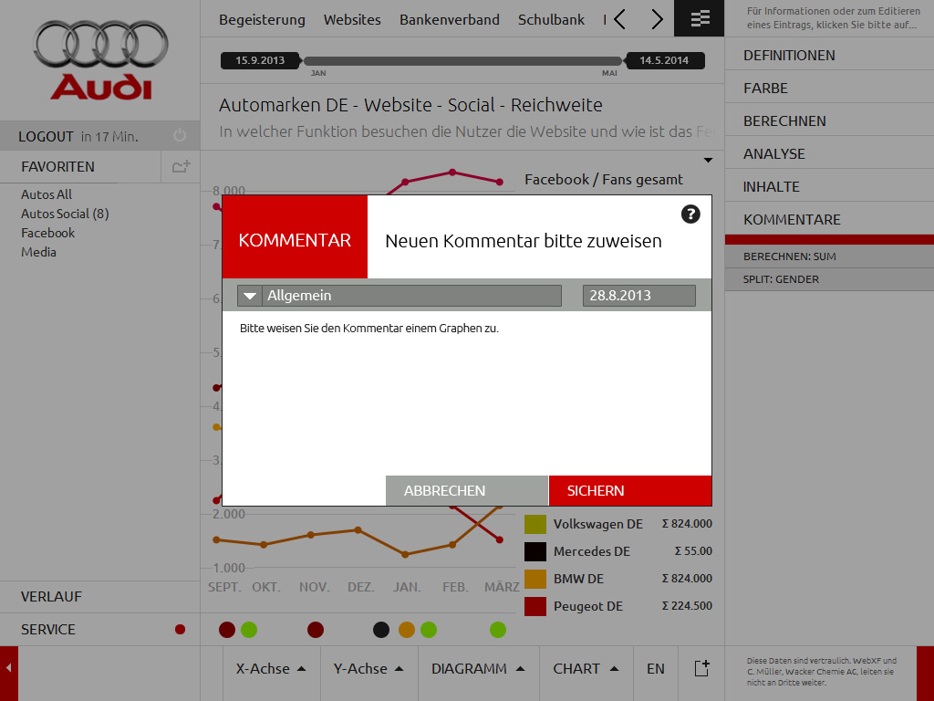Collapse the left sidebar with red arrow

9,669
